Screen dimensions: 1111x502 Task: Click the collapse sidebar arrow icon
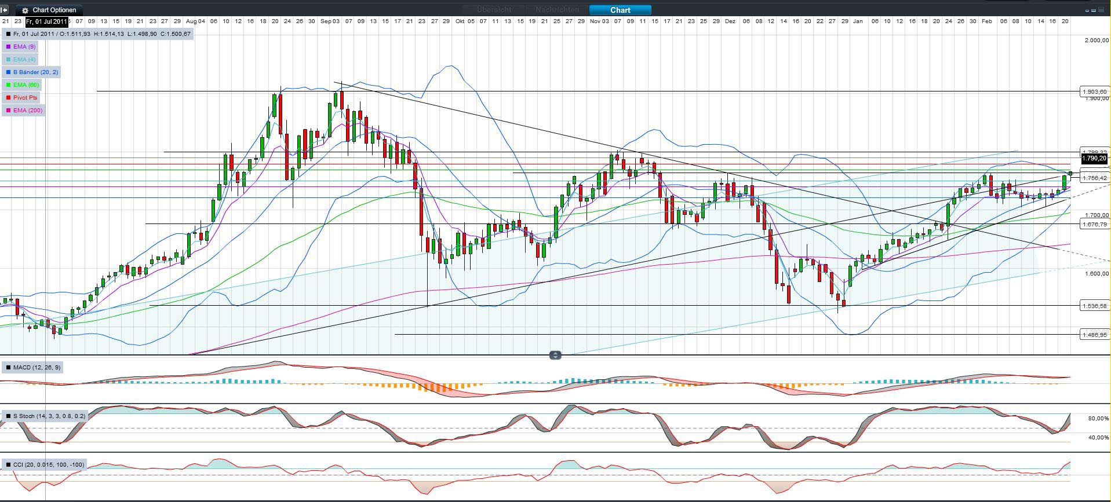5,10
